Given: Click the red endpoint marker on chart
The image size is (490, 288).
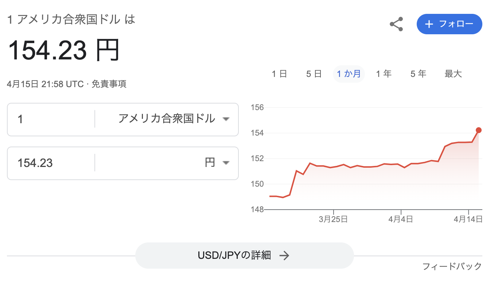Looking at the screenshot, I should (x=479, y=130).
